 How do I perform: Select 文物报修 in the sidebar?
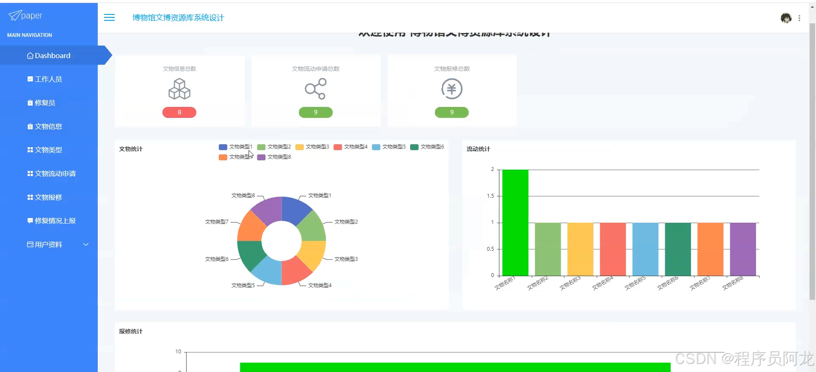pyautogui.click(x=49, y=197)
